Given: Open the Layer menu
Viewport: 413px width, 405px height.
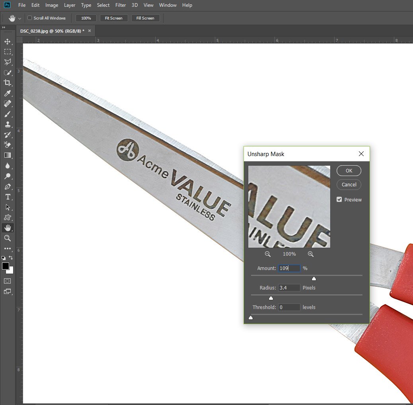Looking at the screenshot, I should tap(70, 5).
